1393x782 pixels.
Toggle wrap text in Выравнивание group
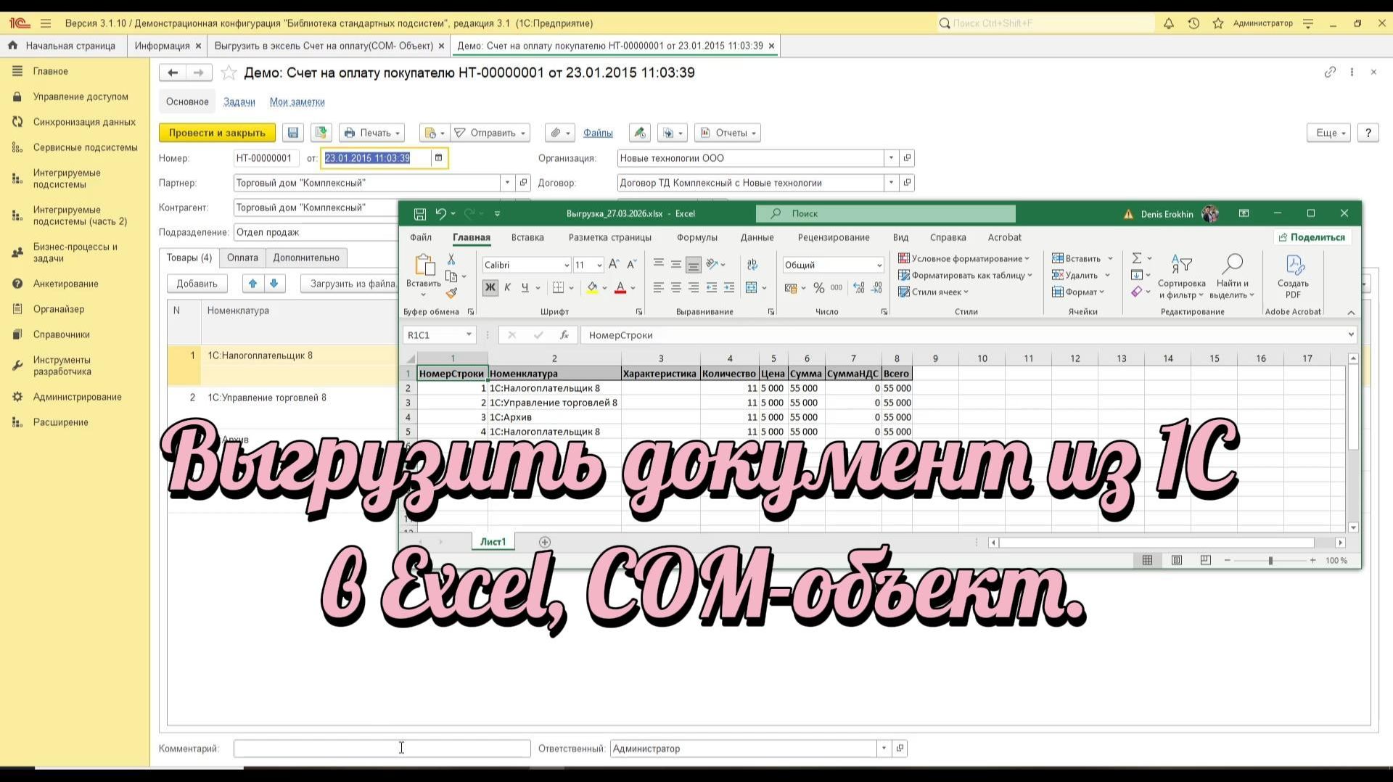click(752, 265)
